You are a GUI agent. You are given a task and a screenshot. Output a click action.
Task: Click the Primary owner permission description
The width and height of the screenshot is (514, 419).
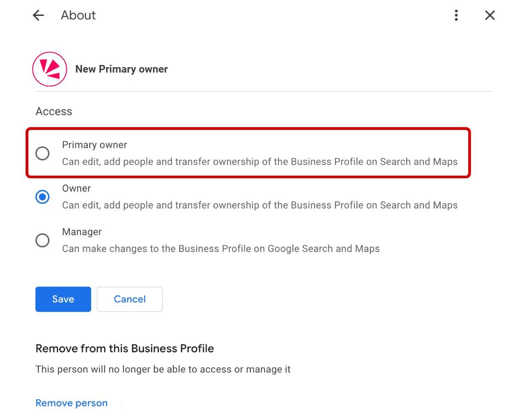click(260, 162)
